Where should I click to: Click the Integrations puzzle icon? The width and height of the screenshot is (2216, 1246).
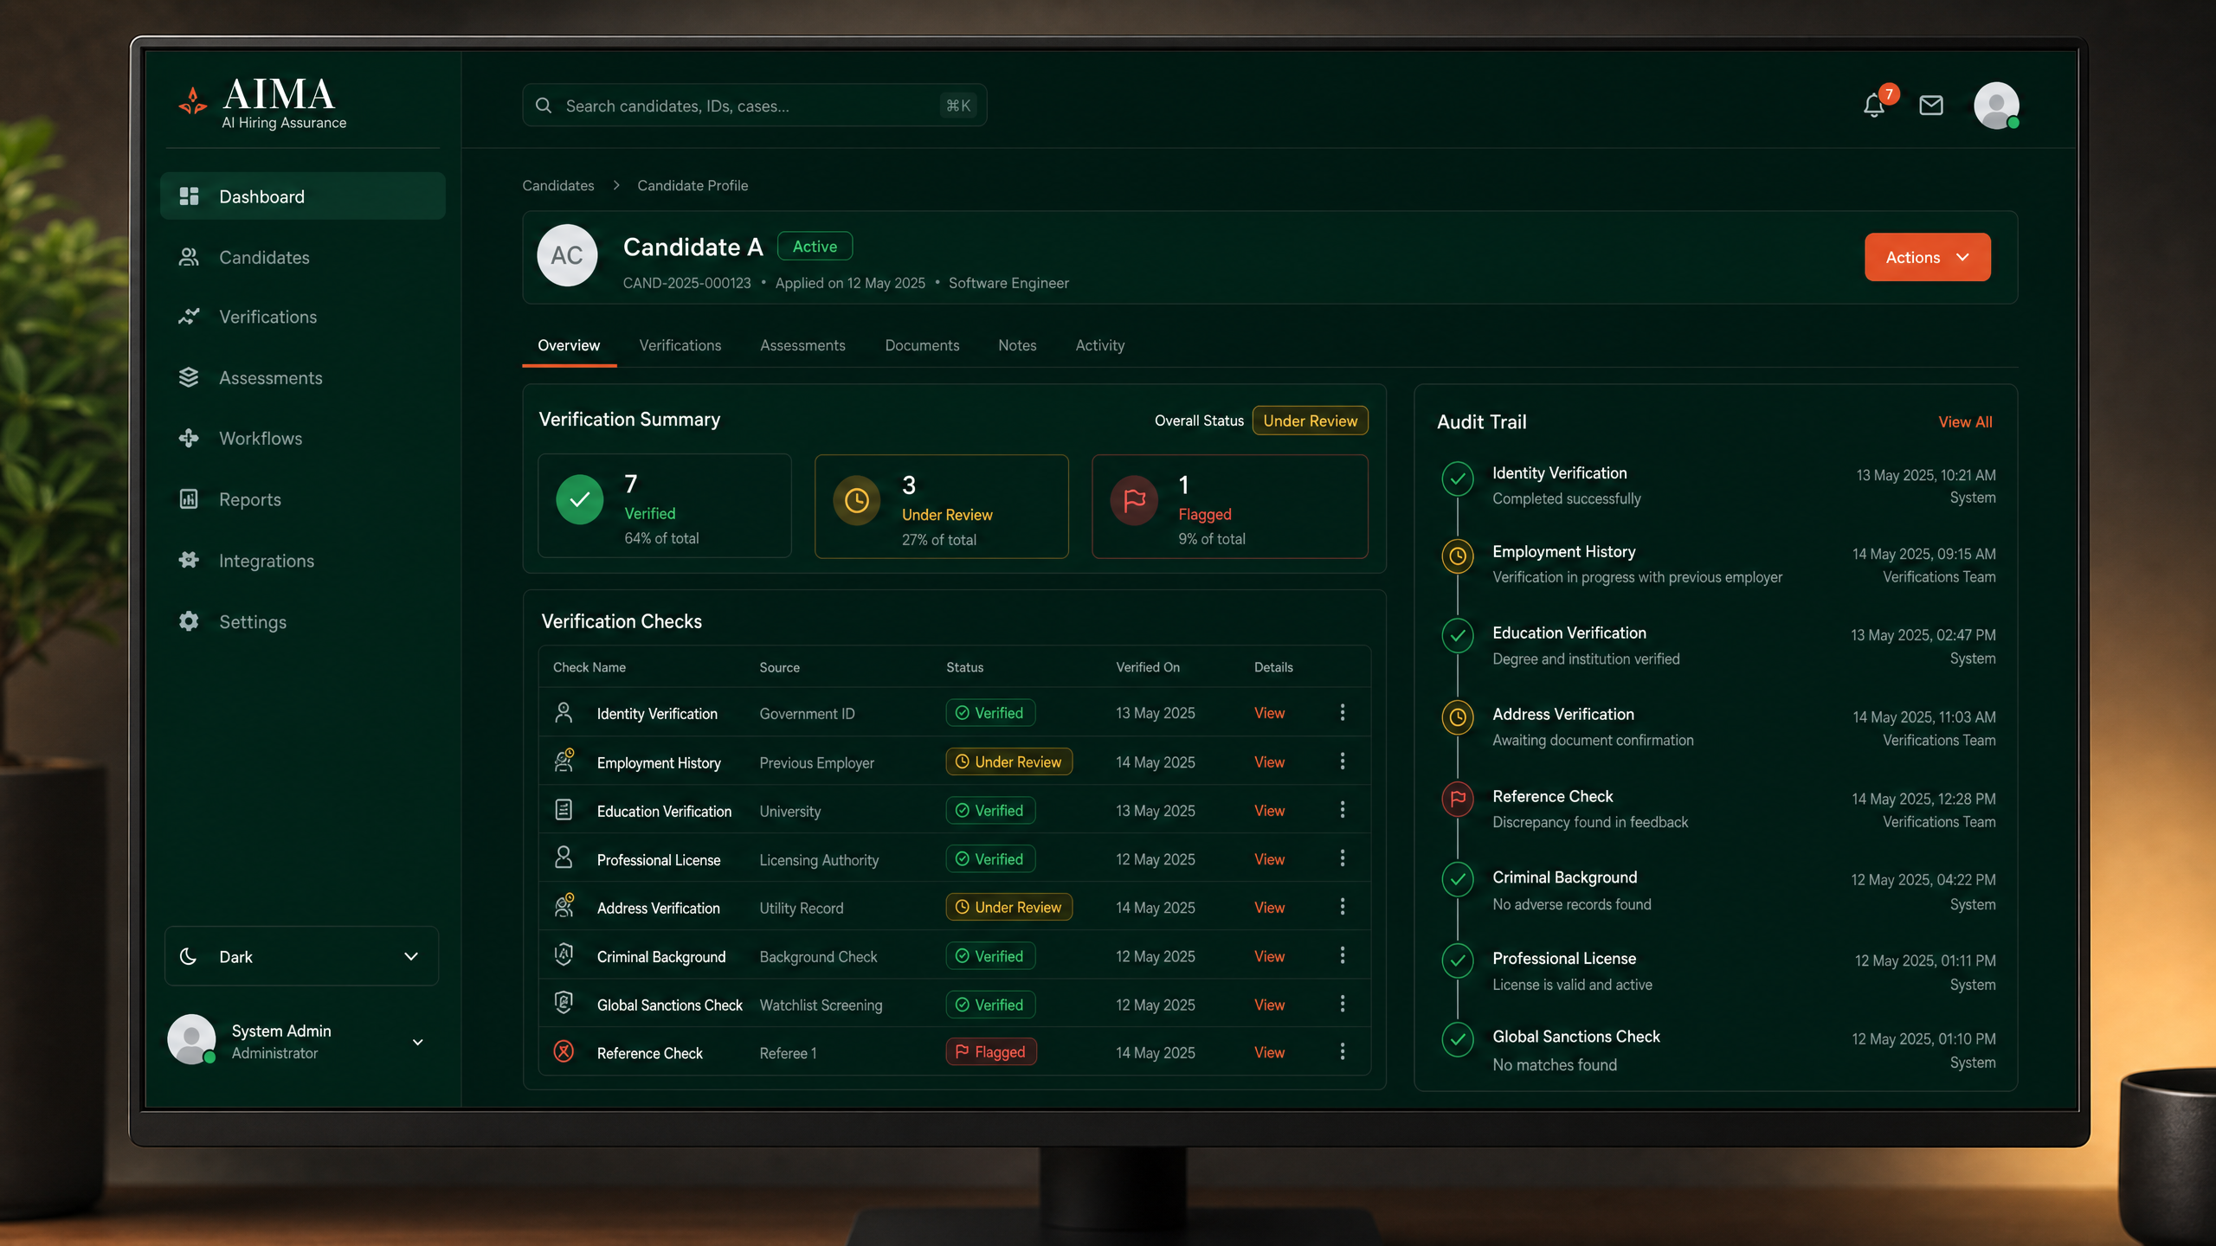point(189,560)
